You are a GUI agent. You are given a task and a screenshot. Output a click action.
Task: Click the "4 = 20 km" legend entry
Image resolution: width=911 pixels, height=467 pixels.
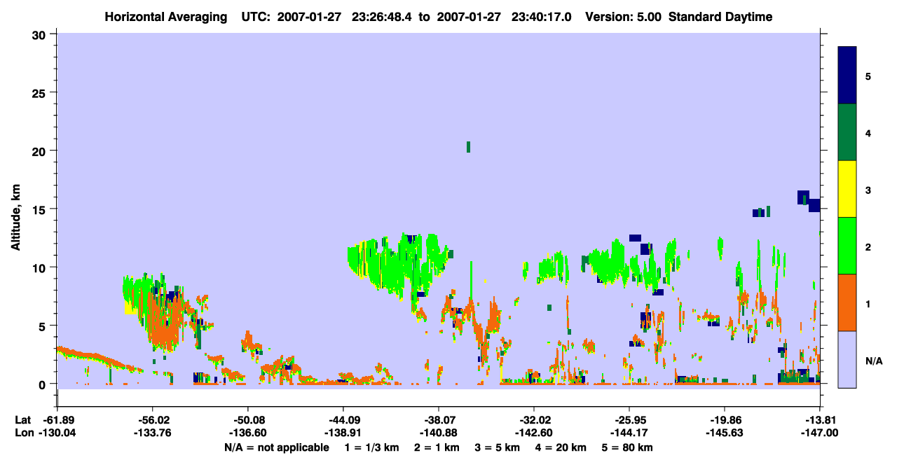point(561,447)
